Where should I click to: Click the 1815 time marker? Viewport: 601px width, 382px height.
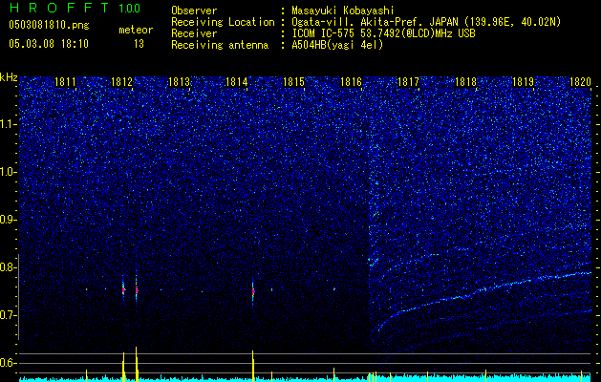(x=293, y=82)
